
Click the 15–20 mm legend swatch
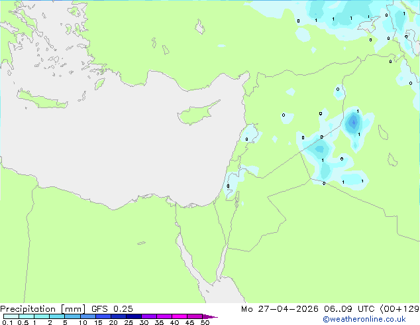103,316
